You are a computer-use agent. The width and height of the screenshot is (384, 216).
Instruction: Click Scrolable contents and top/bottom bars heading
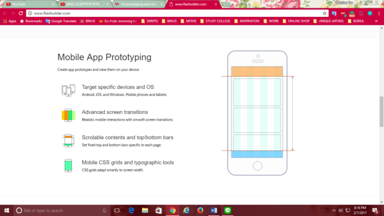tap(128, 137)
